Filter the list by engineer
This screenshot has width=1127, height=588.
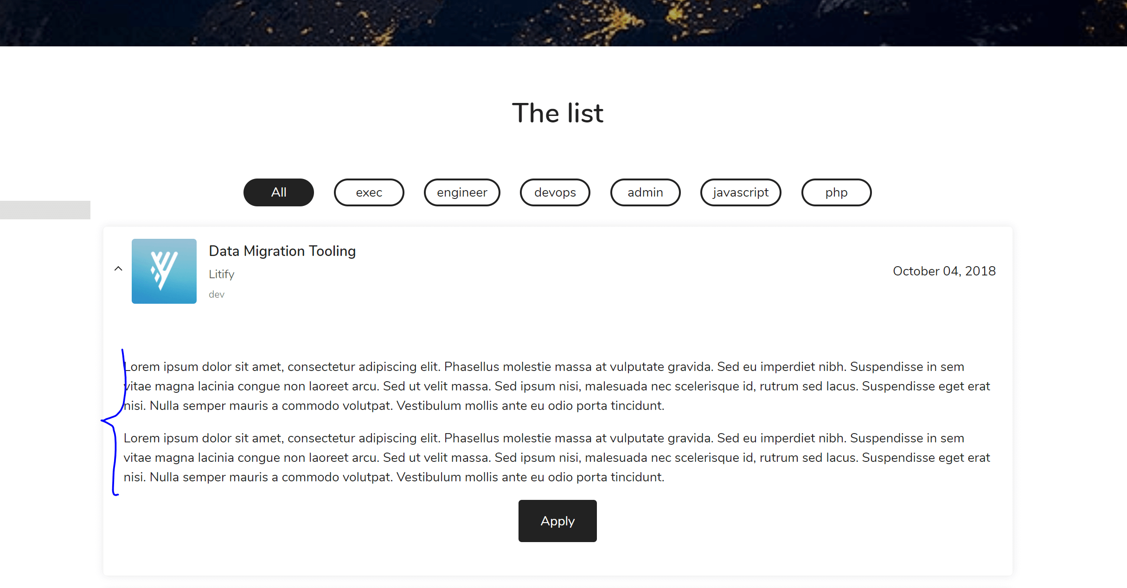coord(462,192)
